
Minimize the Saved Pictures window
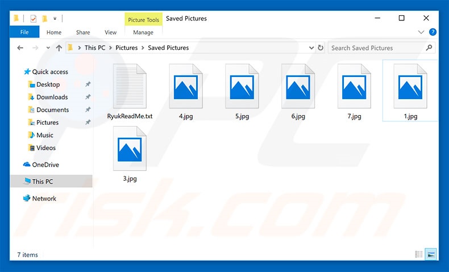pos(378,18)
